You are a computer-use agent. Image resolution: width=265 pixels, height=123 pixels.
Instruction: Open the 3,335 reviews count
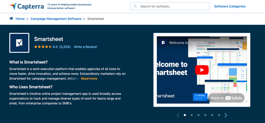click(x=65, y=47)
